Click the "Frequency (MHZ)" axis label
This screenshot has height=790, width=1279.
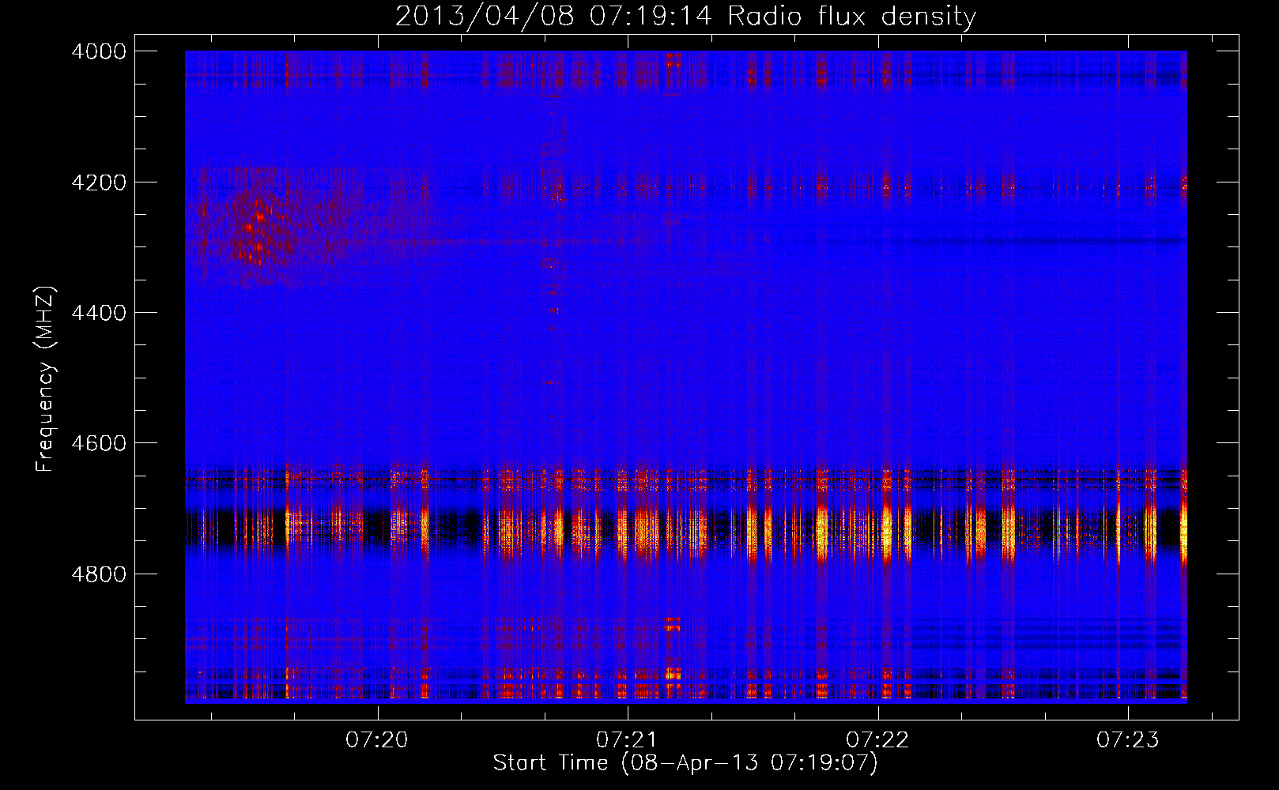point(45,379)
